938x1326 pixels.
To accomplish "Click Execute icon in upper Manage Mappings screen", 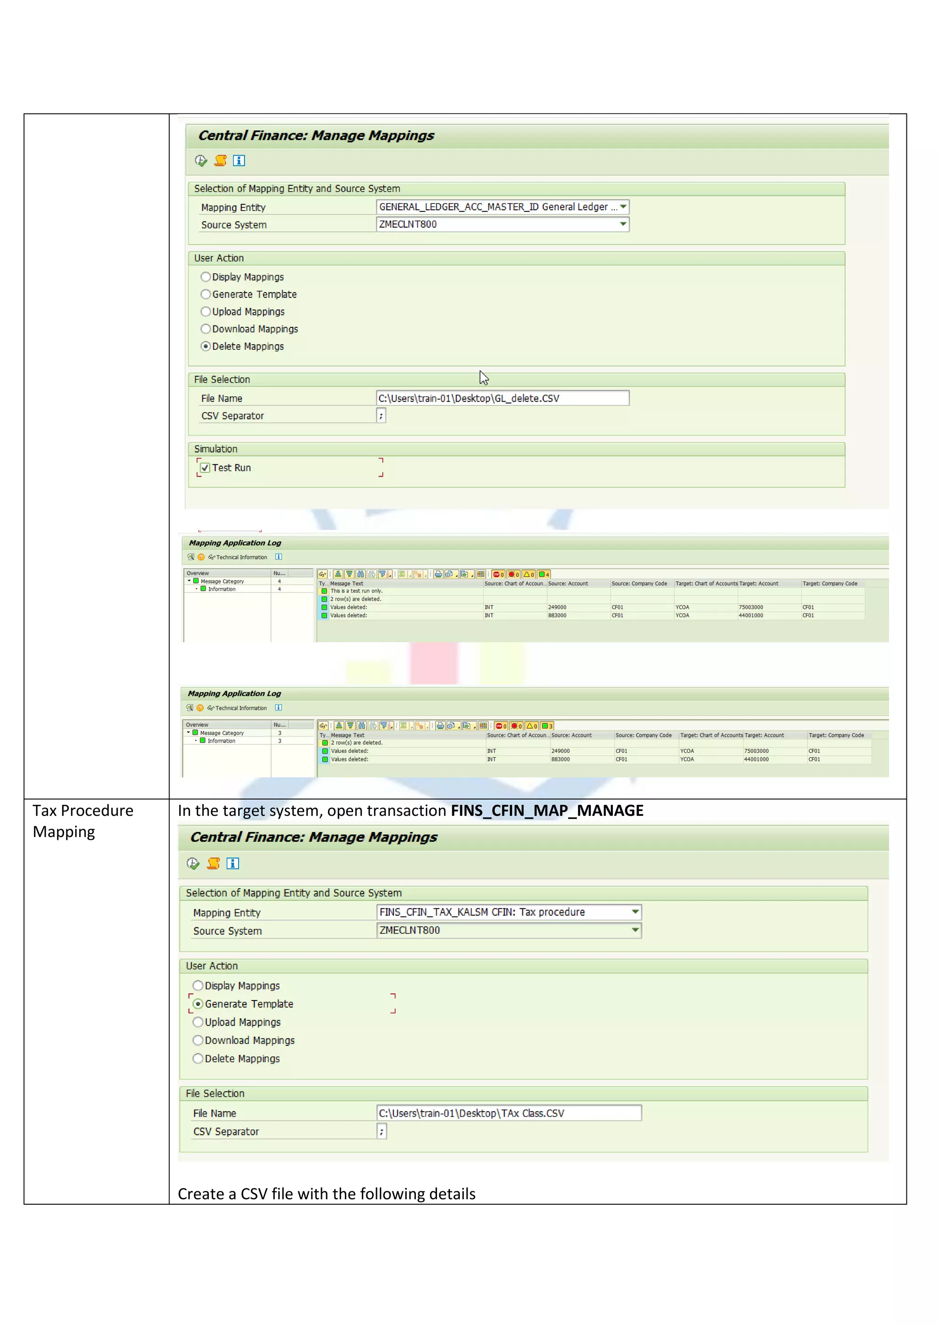I will coord(201,161).
